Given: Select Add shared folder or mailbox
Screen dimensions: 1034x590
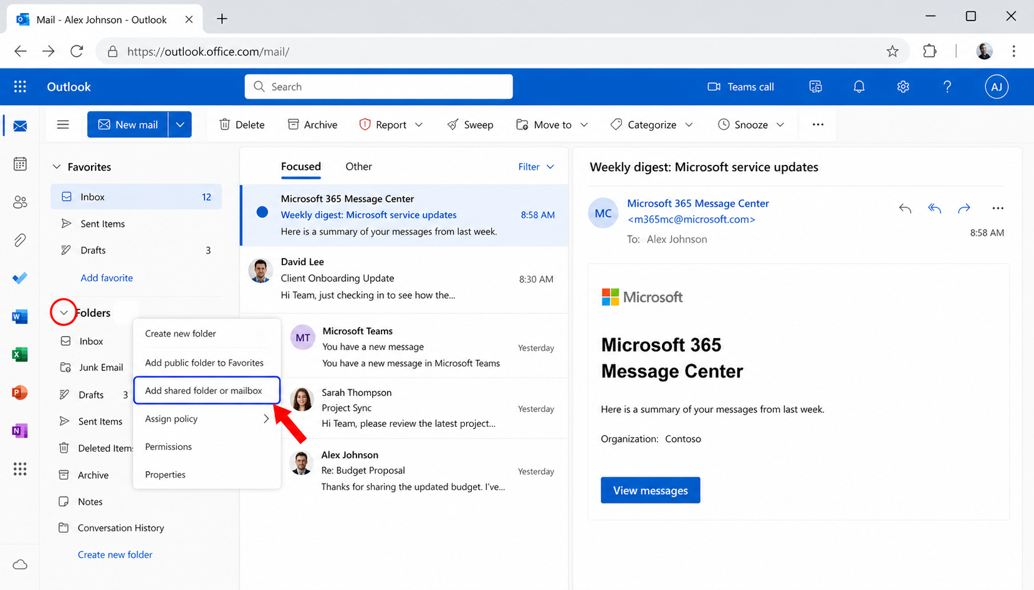Looking at the screenshot, I should (x=204, y=391).
